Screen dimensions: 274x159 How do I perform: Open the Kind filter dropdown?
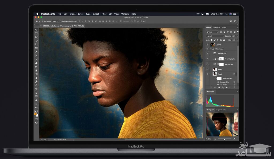tap(212, 32)
